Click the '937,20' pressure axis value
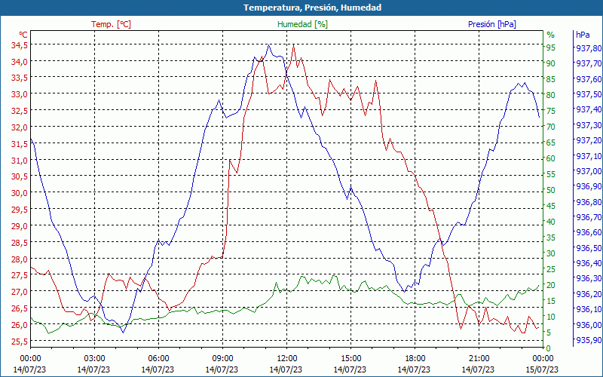 pos(589,140)
